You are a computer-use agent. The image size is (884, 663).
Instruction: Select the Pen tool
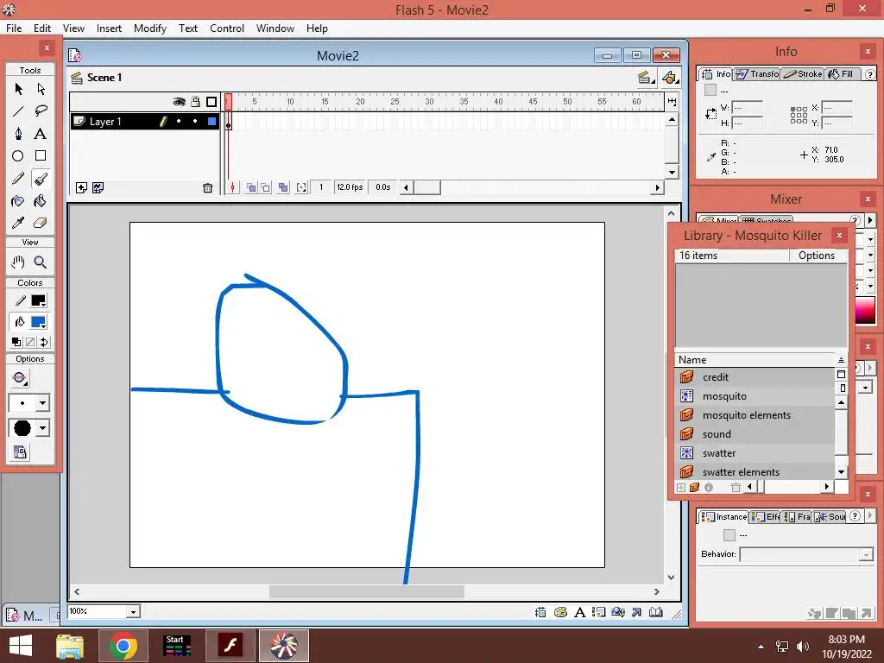click(x=18, y=134)
